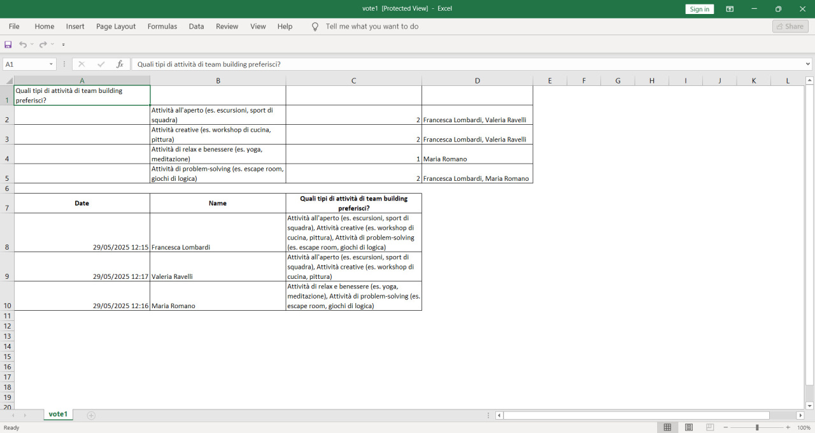The image size is (815, 433).
Task: Select the 'Name' header cell
Action: click(218, 203)
